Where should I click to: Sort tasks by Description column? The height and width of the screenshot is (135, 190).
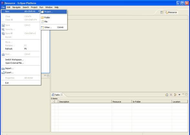85,102
